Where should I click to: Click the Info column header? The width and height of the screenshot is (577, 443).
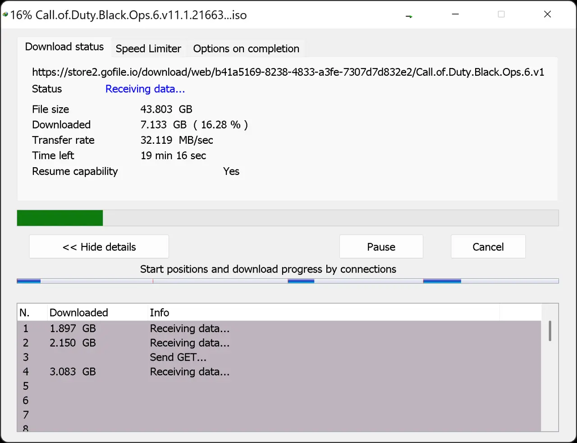(323, 312)
